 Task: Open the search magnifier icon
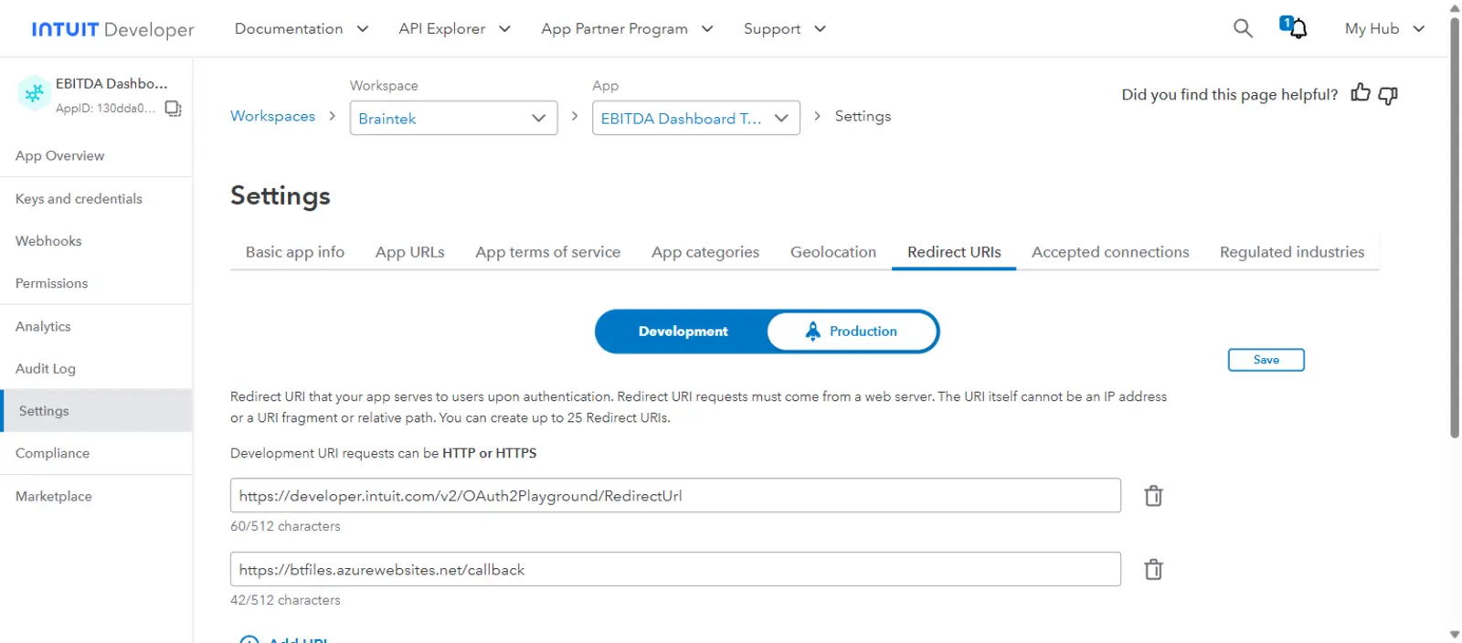click(1243, 28)
